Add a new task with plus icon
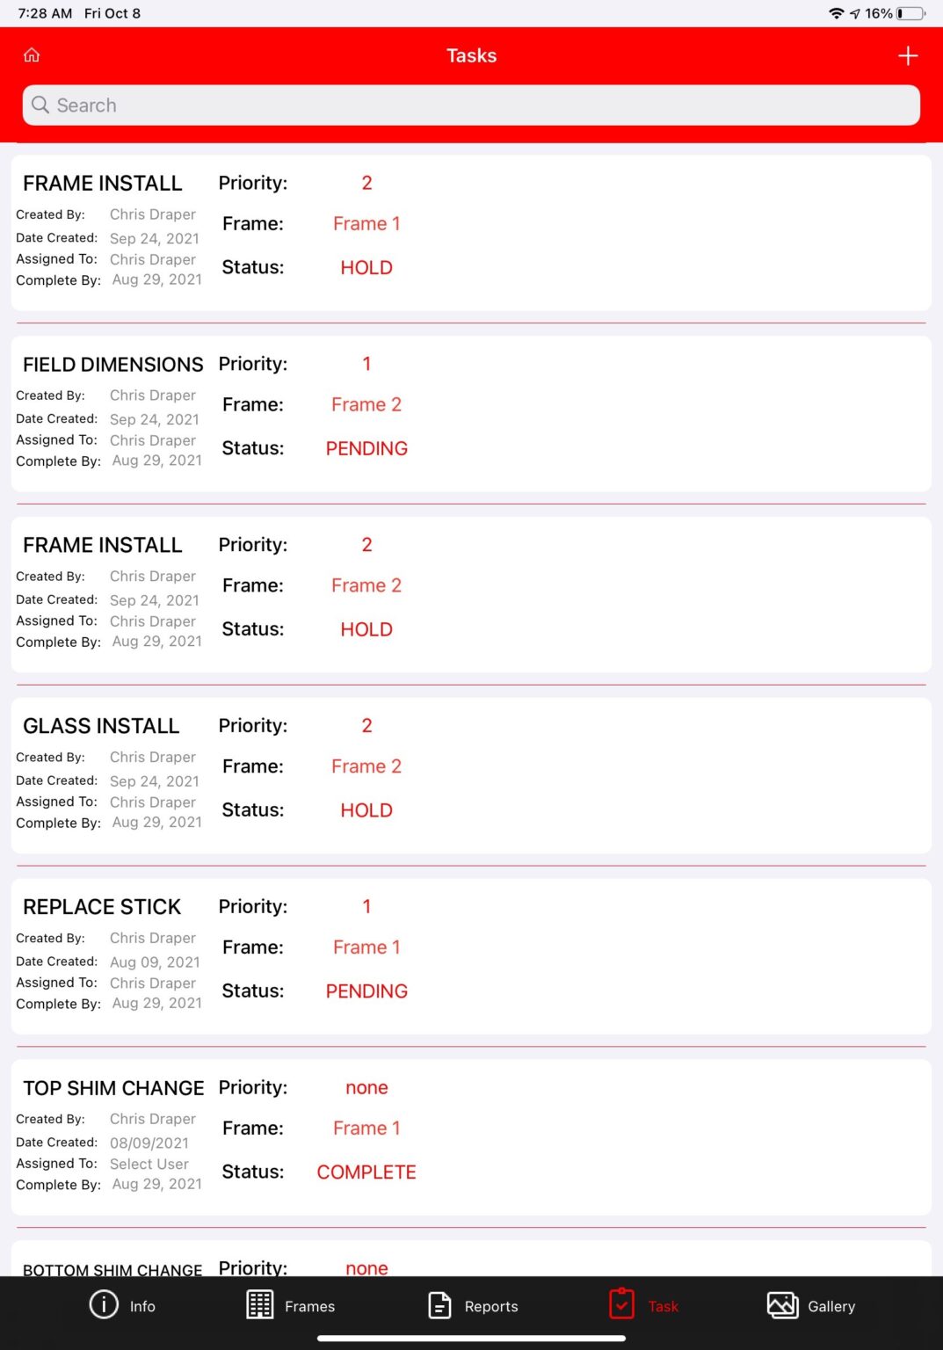This screenshot has height=1350, width=943. (x=908, y=56)
